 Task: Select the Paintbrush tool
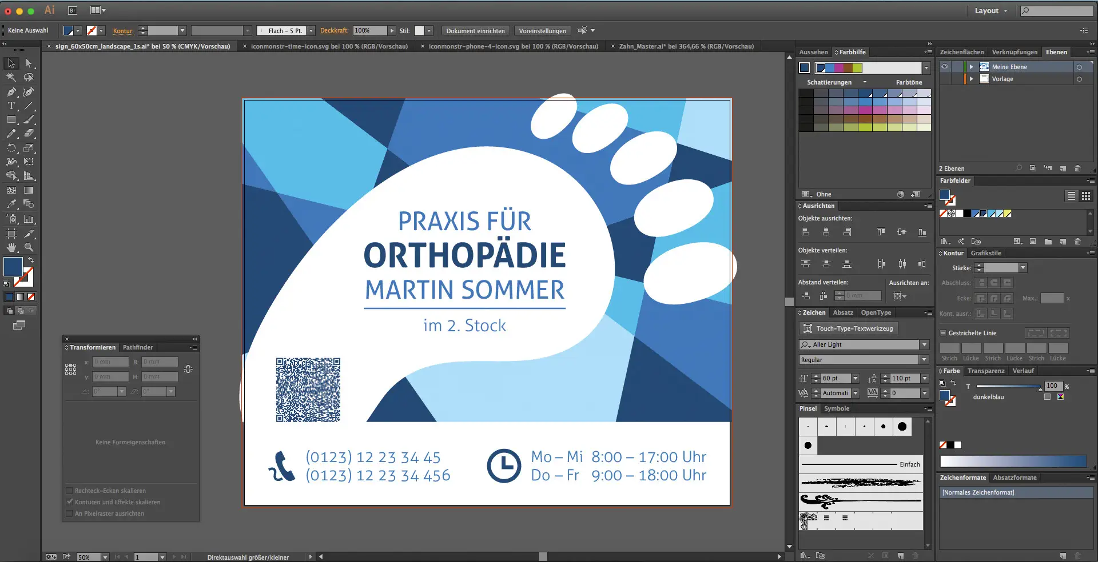click(30, 120)
